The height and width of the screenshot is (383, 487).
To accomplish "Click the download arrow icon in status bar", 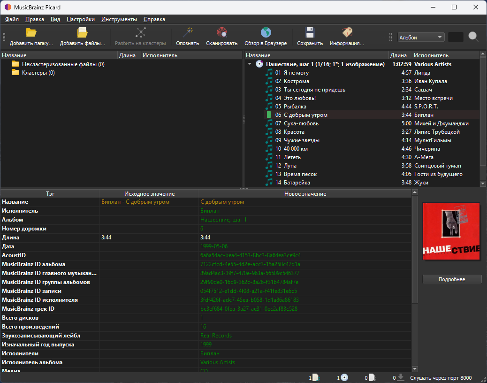I will pyautogui.click(x=401, y=377).
